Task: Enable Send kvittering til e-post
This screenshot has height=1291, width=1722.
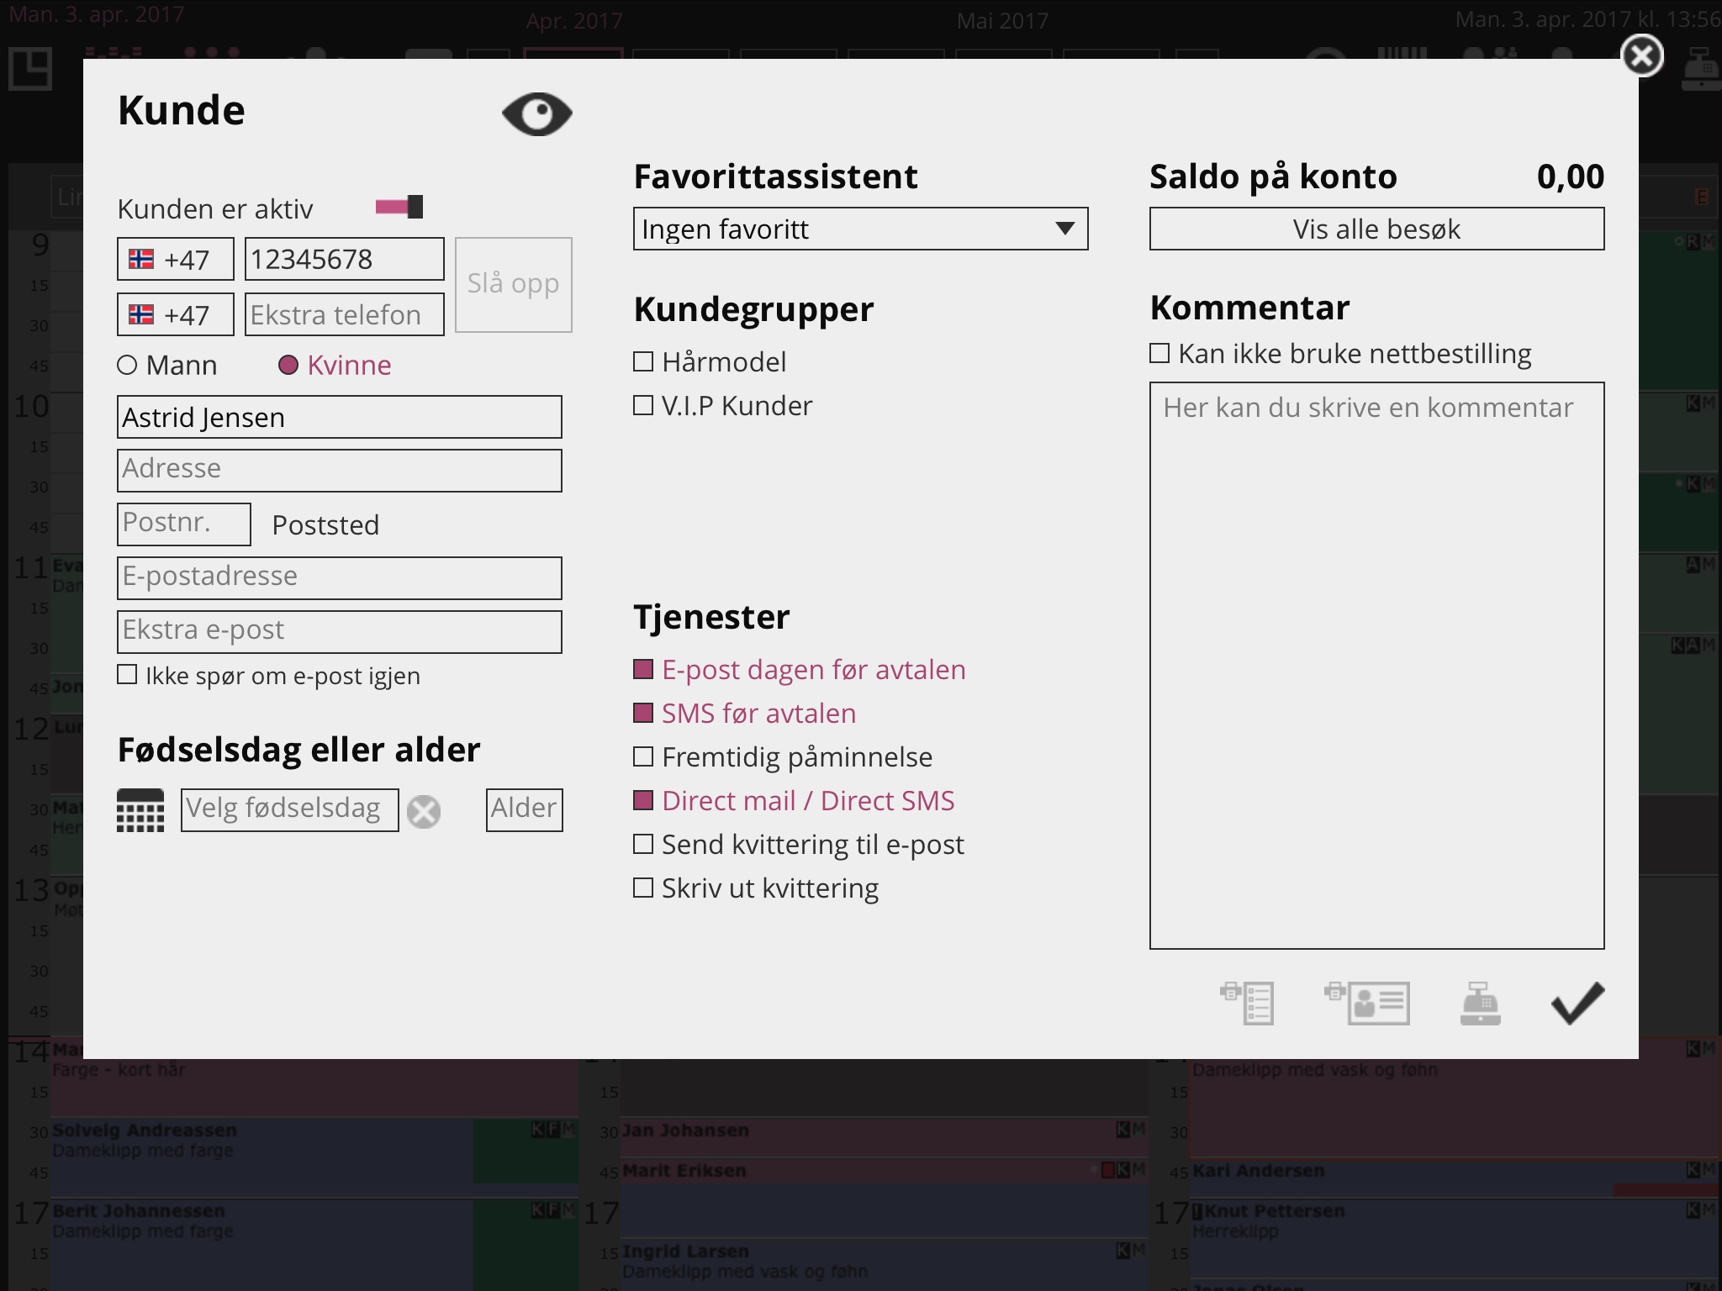Action: [x=799, y=844]
